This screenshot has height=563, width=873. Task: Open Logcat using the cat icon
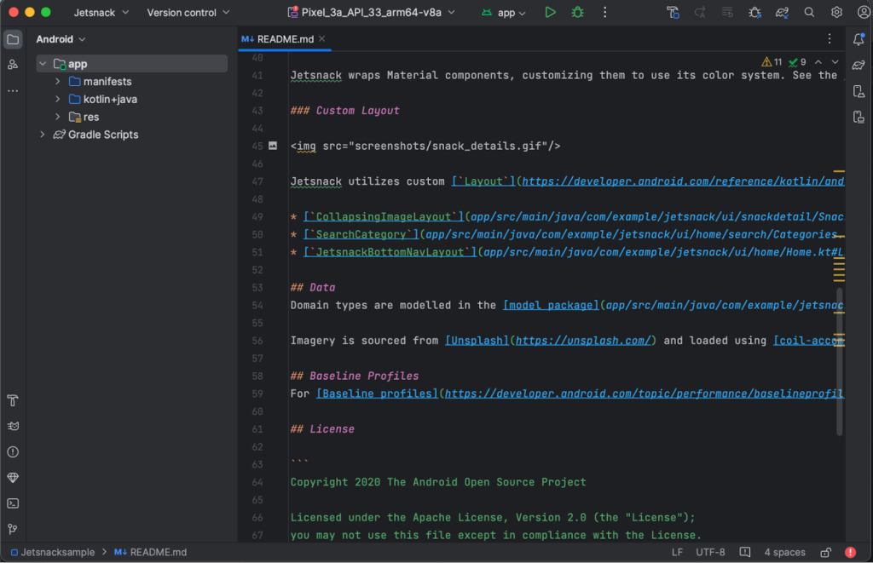click(12, 426)
